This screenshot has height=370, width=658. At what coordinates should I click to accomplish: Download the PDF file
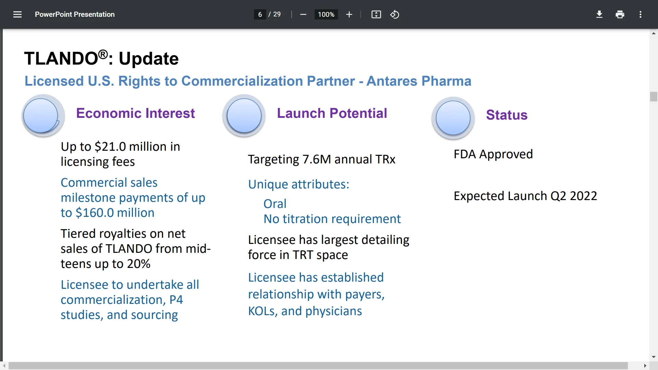[599, 14]
